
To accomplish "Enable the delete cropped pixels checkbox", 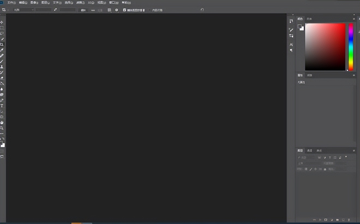I will pos(124,10).
